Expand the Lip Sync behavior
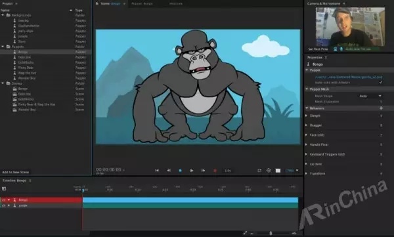This screenshot has width=394, height=237. click(x=306, y=164)
